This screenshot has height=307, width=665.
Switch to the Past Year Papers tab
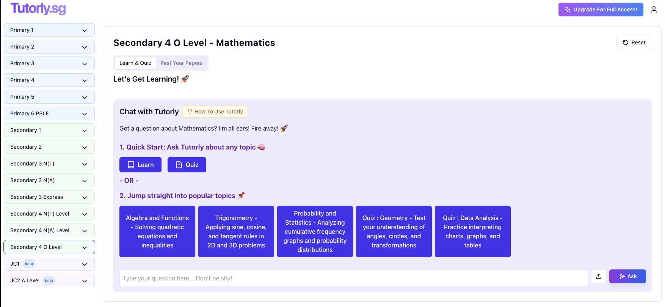pos(181,63)
